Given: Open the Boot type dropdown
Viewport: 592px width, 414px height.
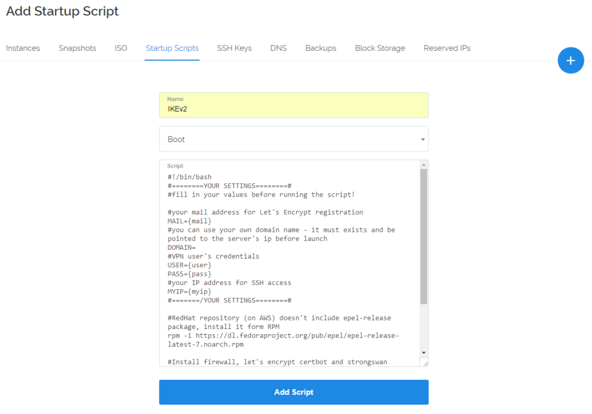Looking at the screenshot, I should (x=294, y=139).
